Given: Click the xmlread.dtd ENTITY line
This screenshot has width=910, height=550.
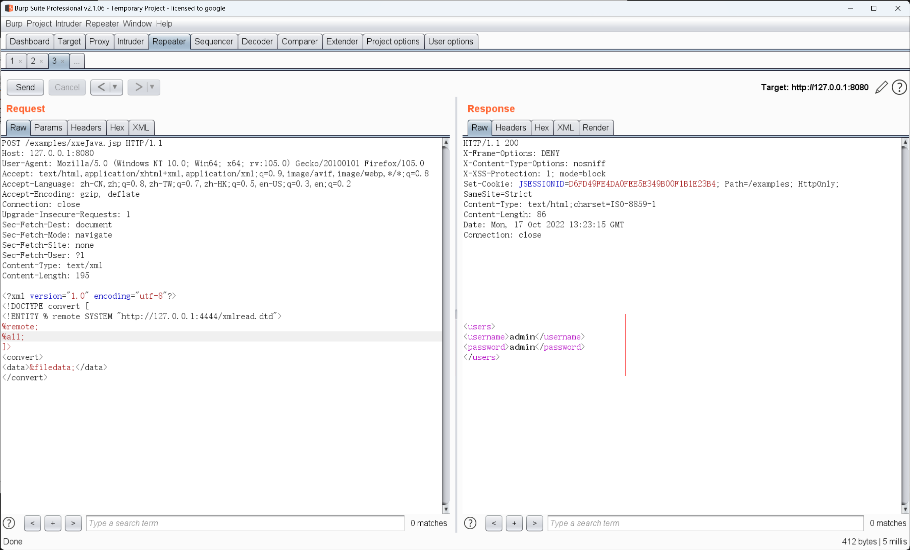Looking at the screenshot, I should [x=142, y=316].
